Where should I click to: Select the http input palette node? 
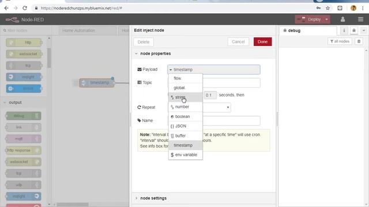coord(24,43)
